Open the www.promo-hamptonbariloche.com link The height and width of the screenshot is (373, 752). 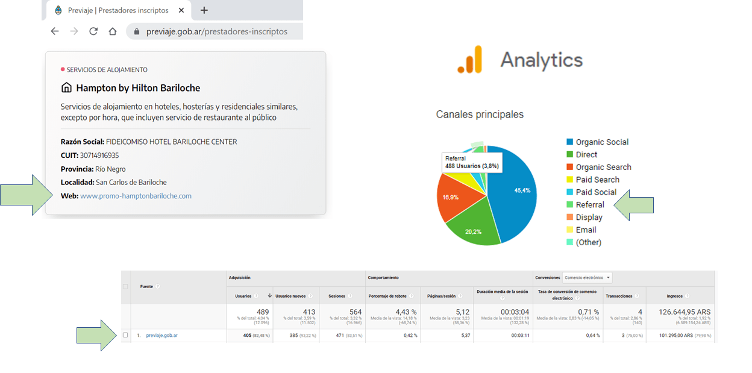click(136, 196)
